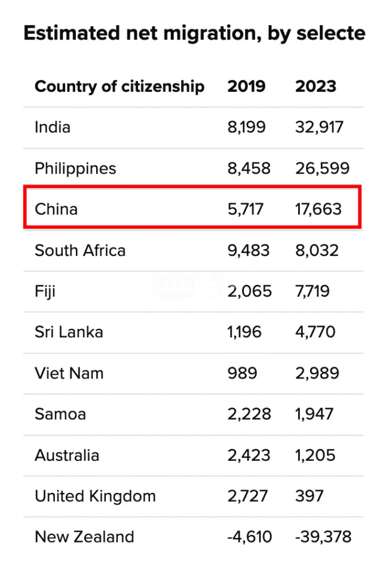Select the Fiji row label
383x570 pixels.
click(x=45, y=291)
